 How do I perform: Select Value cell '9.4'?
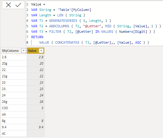[x=36, y=127]
